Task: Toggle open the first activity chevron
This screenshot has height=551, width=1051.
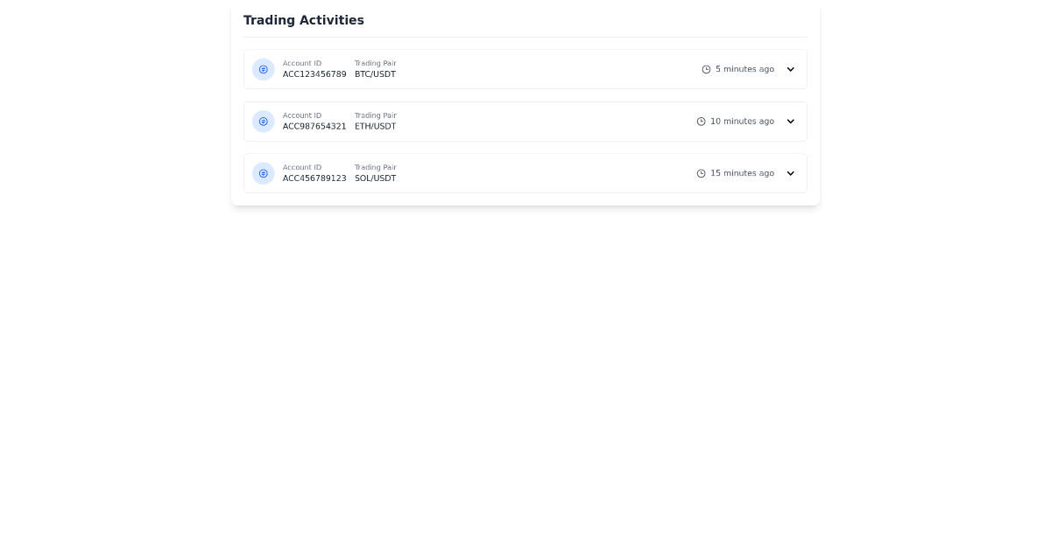Action: tap(791, 69)
